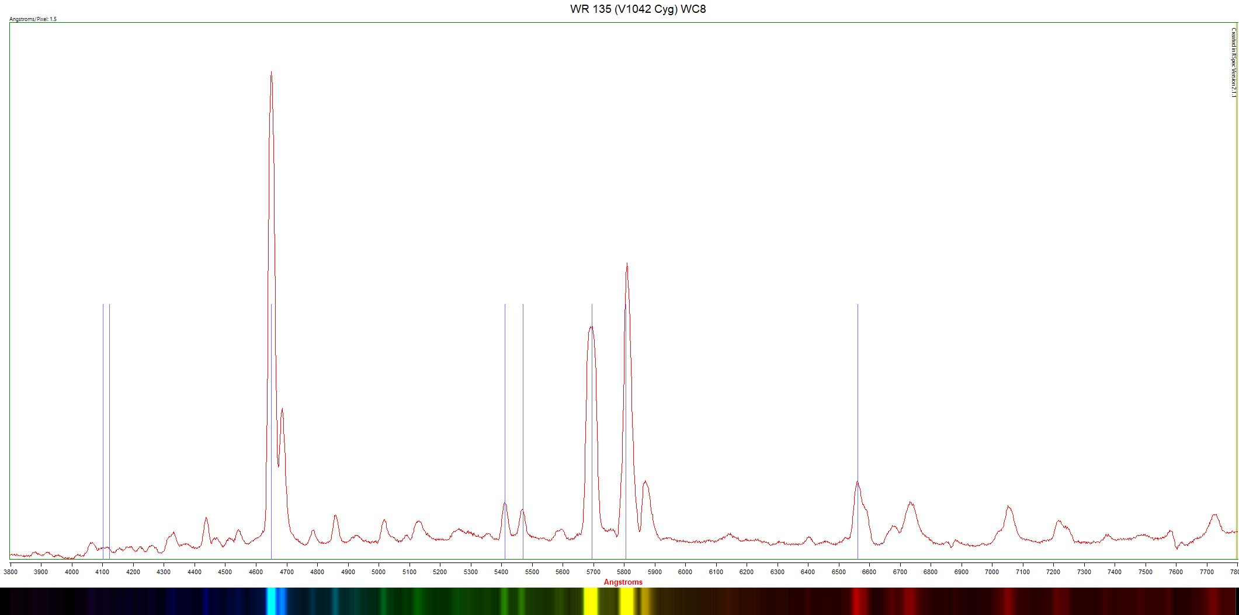Click the small peak just right of tallest peak
Viewport: 1239px width, 615px height.
point(282,410)
